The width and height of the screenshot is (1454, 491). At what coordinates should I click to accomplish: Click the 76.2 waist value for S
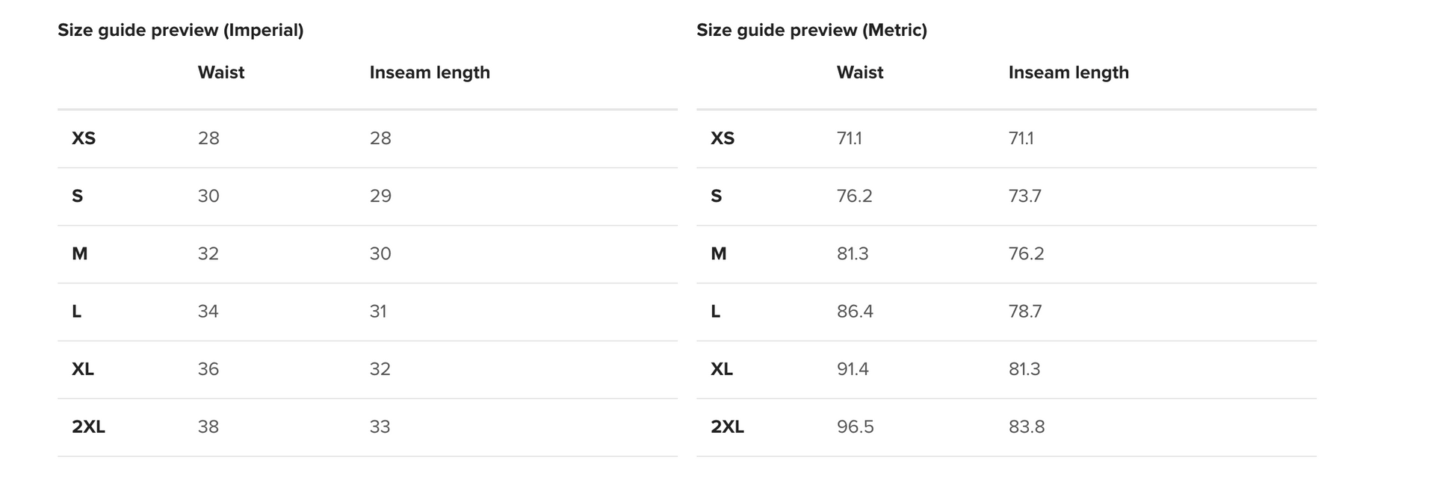[x=854, y=196]
